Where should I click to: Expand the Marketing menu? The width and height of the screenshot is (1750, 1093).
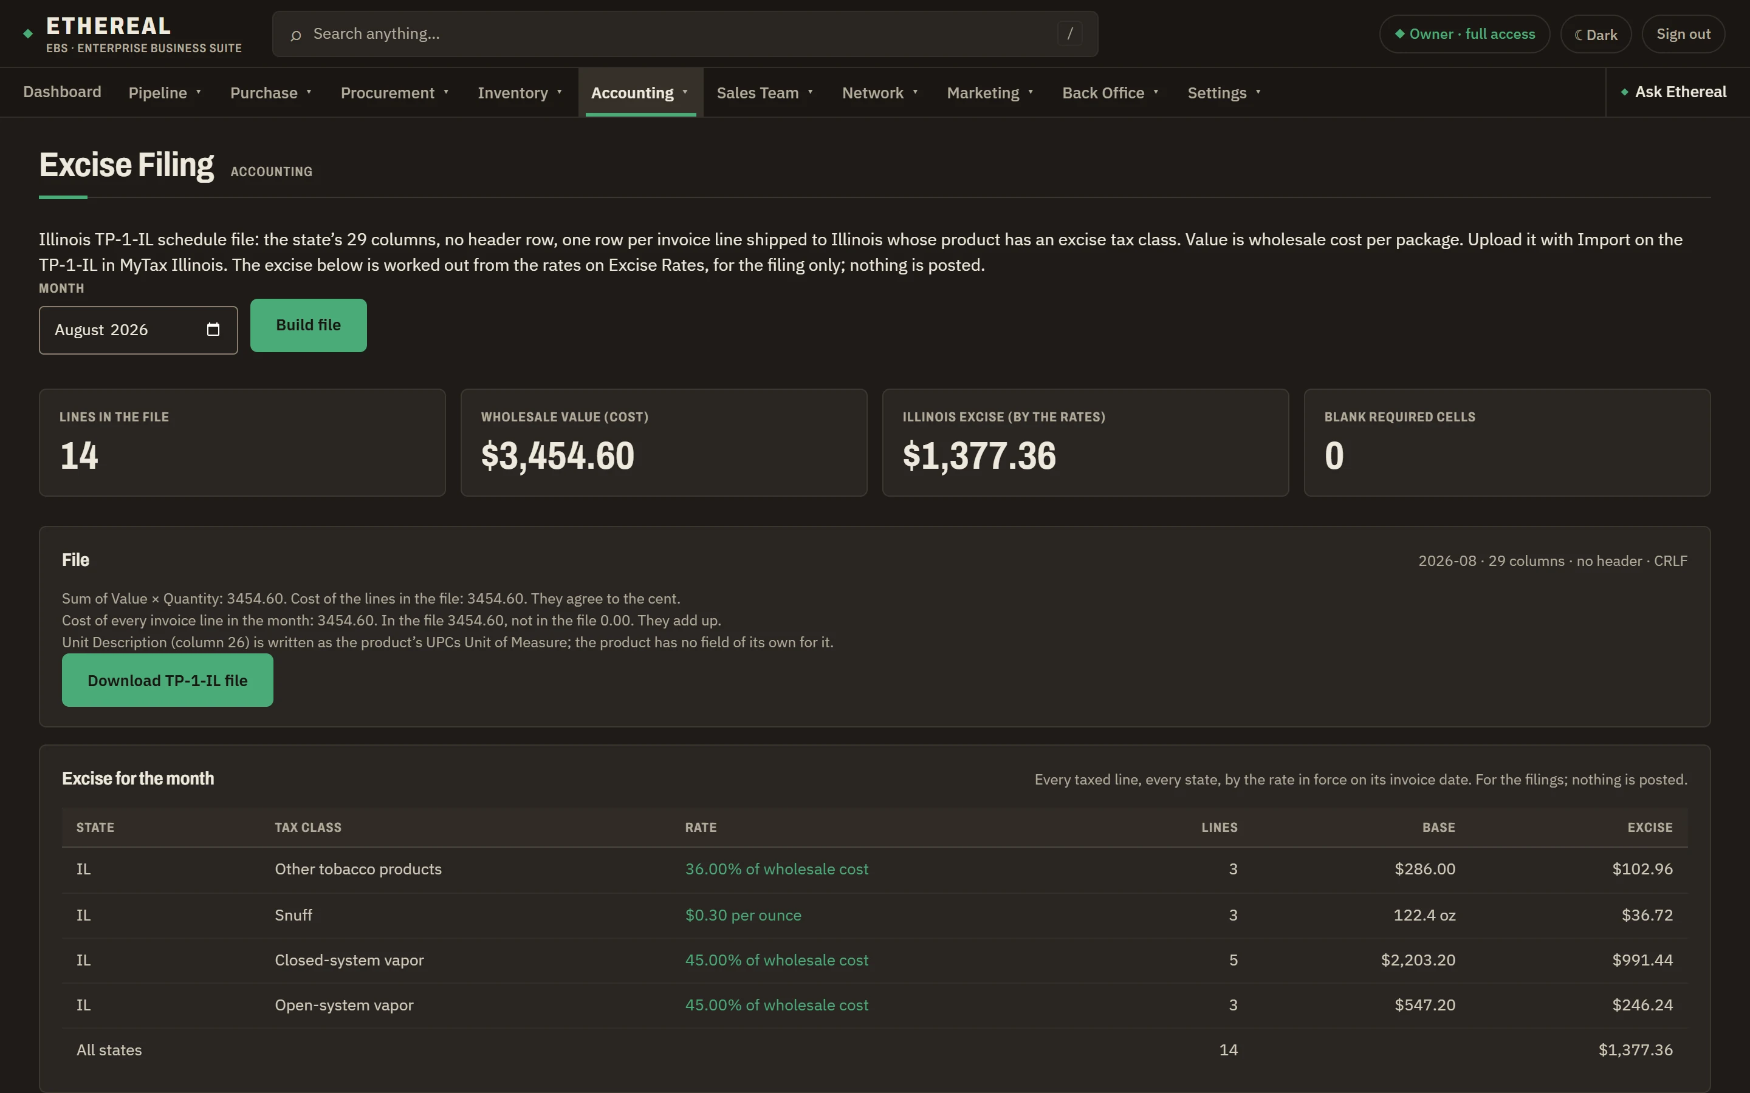pos(990,92)
